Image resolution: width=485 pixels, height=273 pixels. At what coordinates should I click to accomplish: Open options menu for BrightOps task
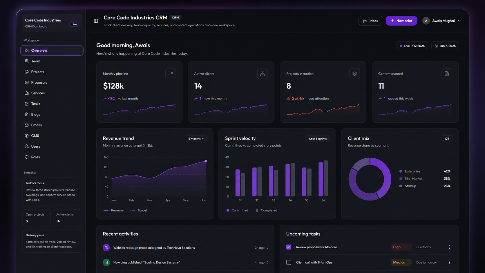(449, 263)
